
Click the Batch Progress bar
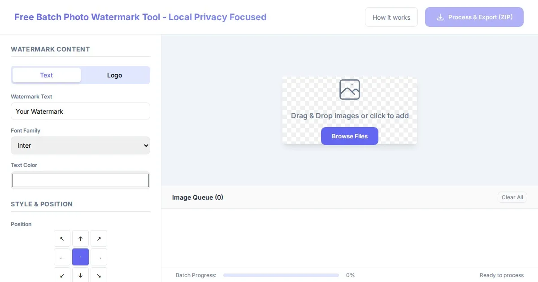pos(281,275)
